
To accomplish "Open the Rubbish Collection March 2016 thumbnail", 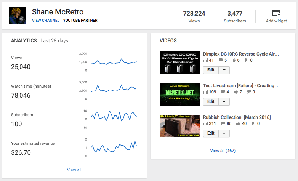I will point(180,126).
